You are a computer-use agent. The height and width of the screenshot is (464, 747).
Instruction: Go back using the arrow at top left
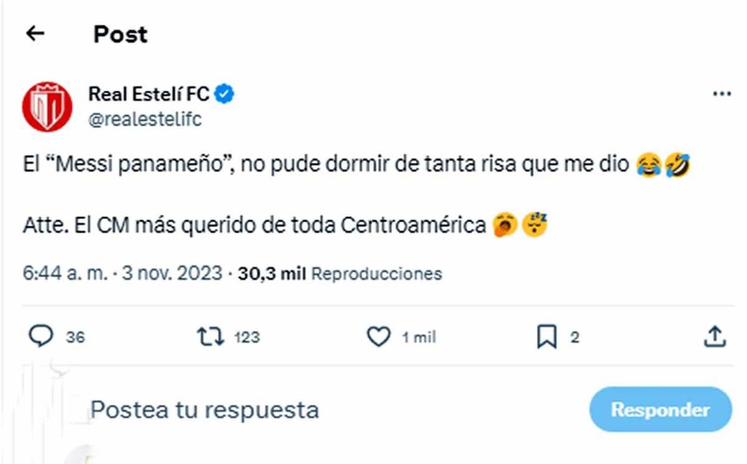coord(35,34)
